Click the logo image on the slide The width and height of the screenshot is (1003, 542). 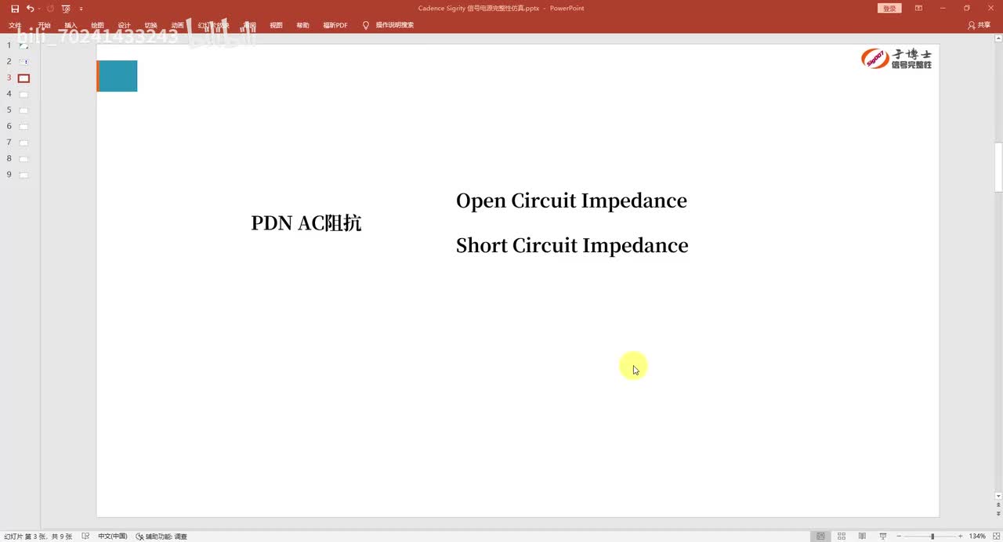(896, 59)
